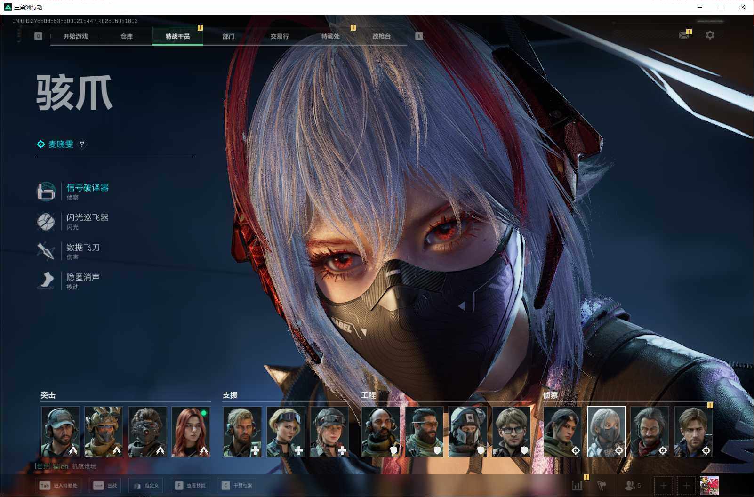Image resolution: width=754 pixels, height=497 pixels.
Task: Click the 进入特勤处 Tab button
Action: tap(58, 485)
